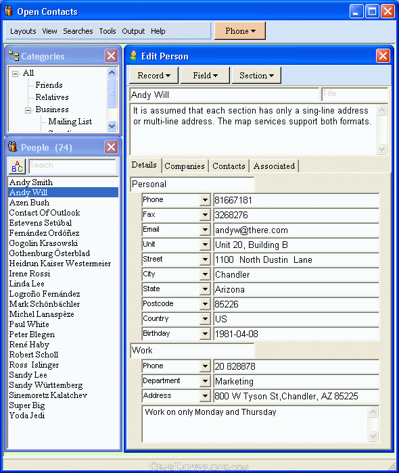Click the Categories panel tree icon
This screenshot has height=473, width=399.
14,56
